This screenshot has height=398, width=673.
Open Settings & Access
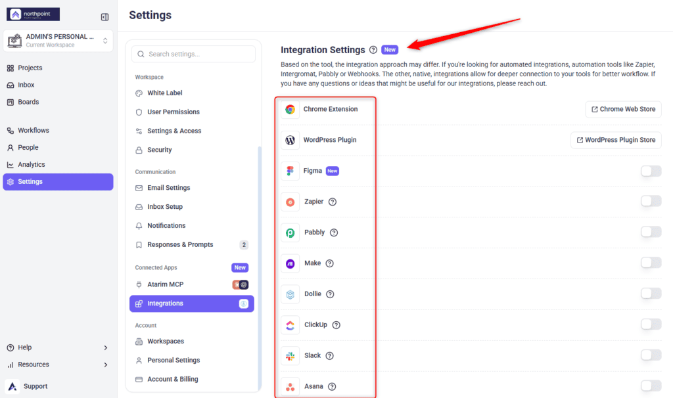pos(192,131)
